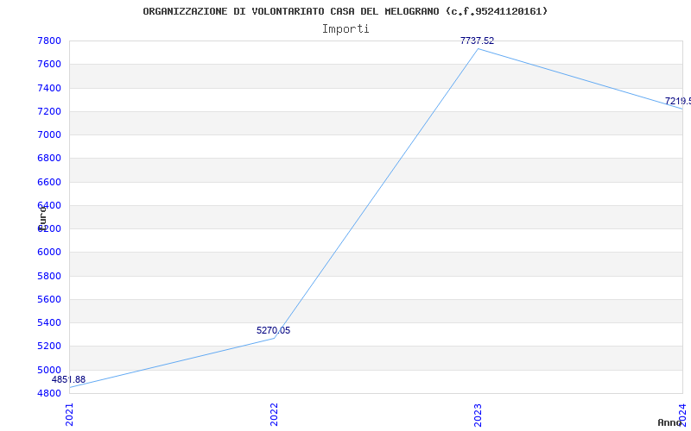Click the 5270.05 data point label
This screenshot has width=691, height=431.
tap(273, 331)
